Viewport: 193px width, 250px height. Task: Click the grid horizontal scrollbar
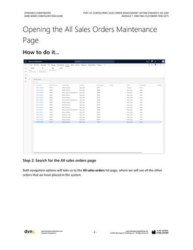click(x=88, y=153)
